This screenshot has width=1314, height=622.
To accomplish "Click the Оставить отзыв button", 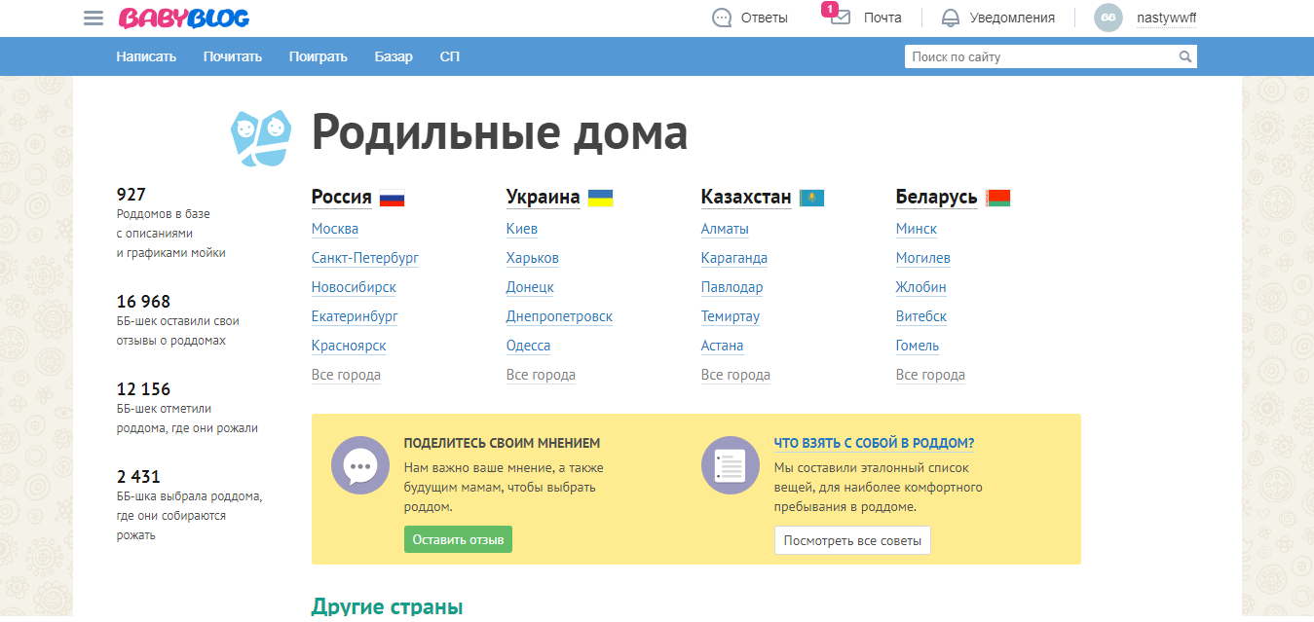I will point(458,538).
